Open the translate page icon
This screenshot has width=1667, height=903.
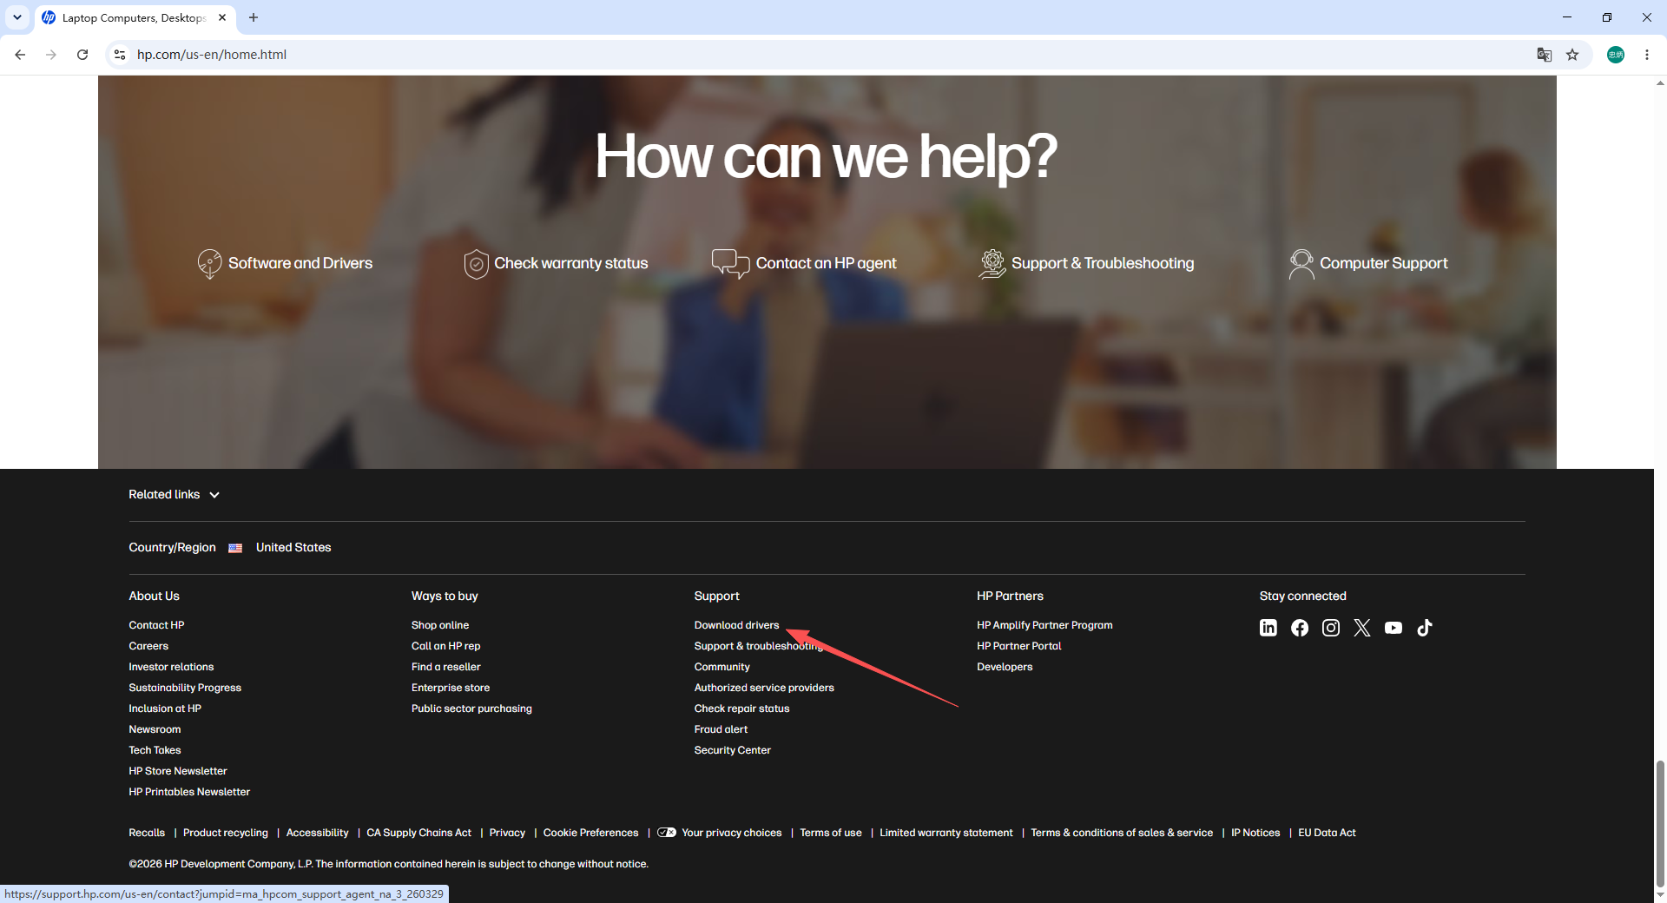pos(1544,55)
